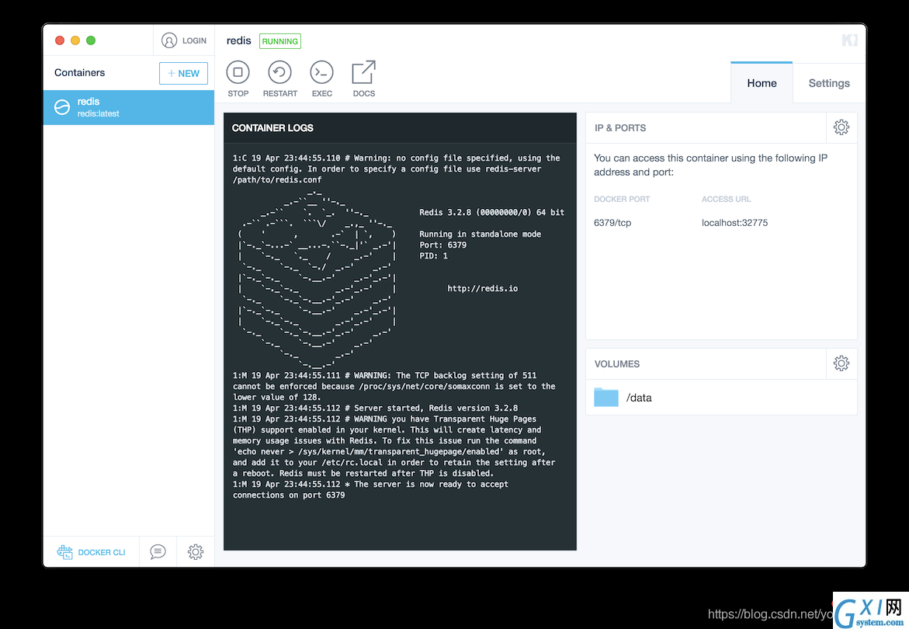Click the VOLUMES heading
This screenshot has height=629, width=909.
click(x=617, y=363)
